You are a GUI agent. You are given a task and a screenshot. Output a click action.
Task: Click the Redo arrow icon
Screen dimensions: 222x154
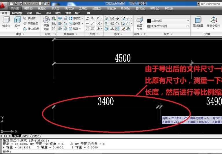coord(33,3)
